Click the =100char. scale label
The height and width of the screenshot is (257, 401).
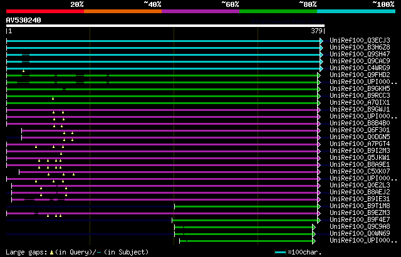(305, 253)
